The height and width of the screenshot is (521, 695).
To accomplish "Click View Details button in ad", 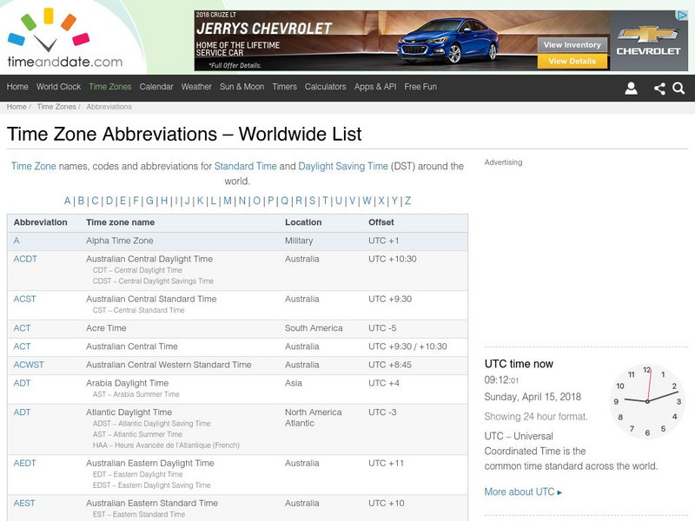I will (573, 61).
